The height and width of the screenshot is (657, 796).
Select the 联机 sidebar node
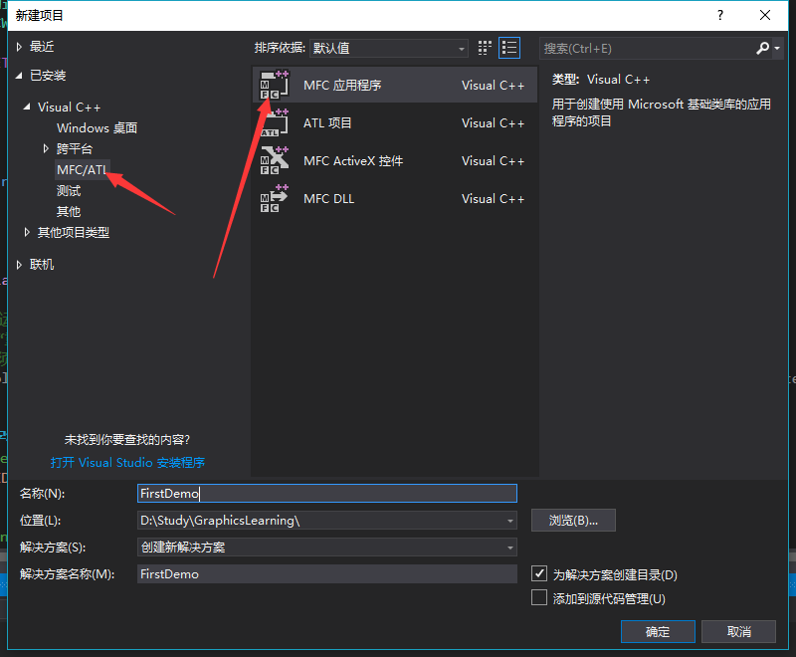click(x=41, y=264)
